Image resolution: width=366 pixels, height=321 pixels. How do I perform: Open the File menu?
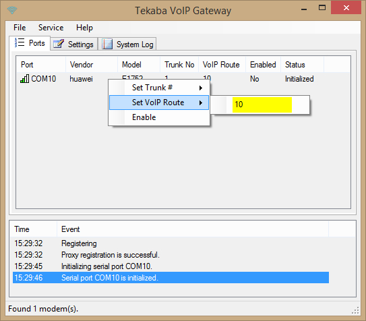20,28
